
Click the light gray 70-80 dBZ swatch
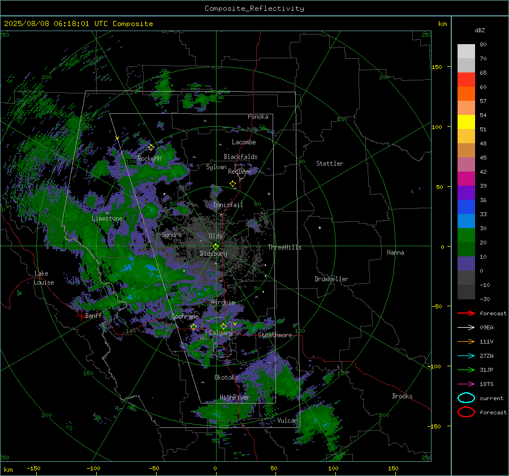pyautogui.click(x=466, y=51)
